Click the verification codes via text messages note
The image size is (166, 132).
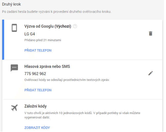coord(67,80)
